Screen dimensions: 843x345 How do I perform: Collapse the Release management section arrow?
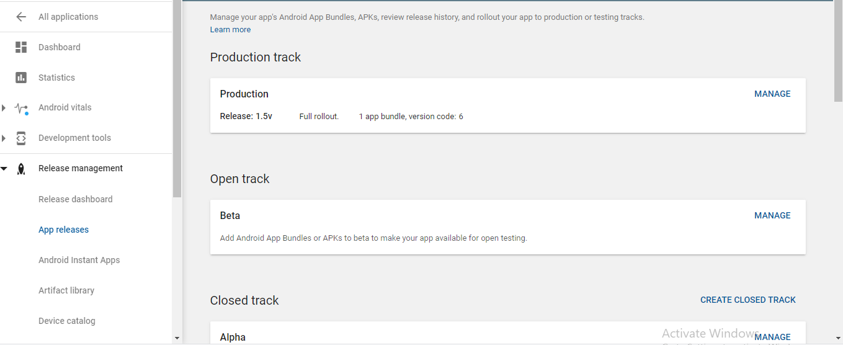pos(4,168)
